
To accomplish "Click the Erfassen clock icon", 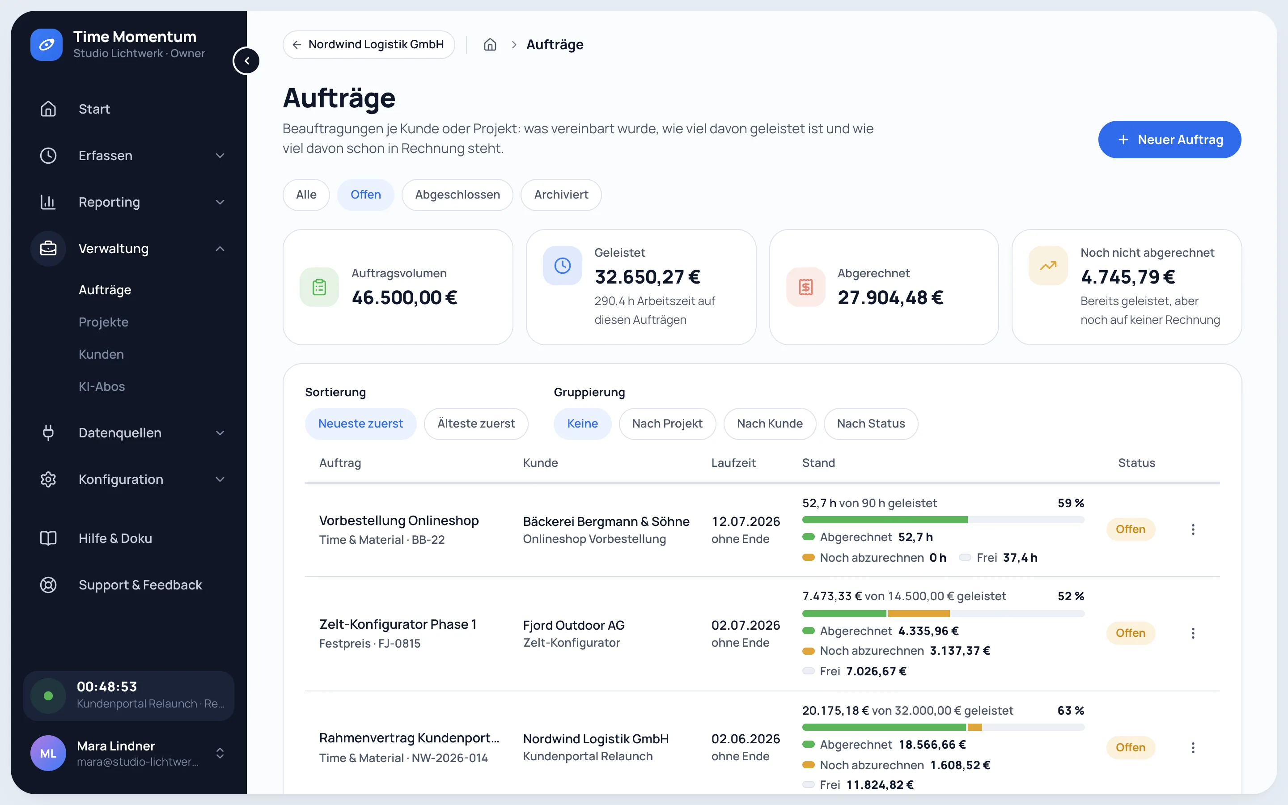I will point(48,156).
